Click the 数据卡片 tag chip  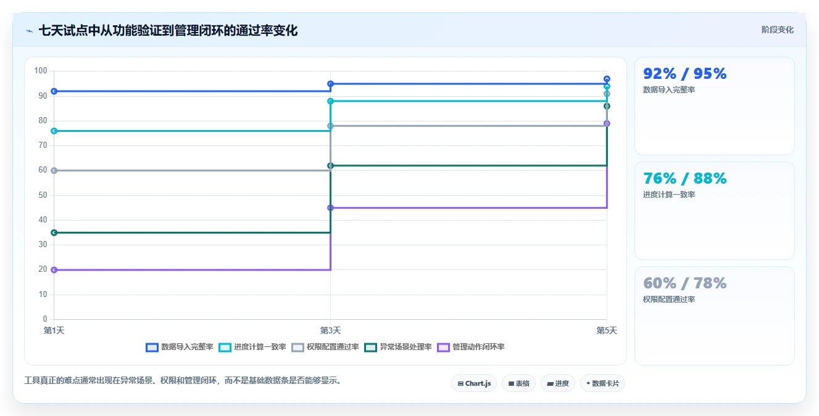click(x=602, y=383)
